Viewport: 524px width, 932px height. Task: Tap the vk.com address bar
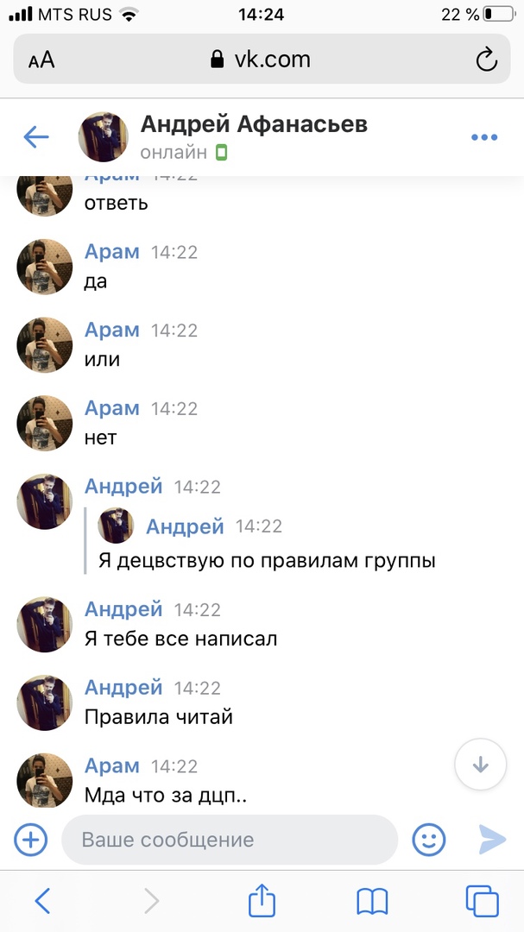click(262, 59)
